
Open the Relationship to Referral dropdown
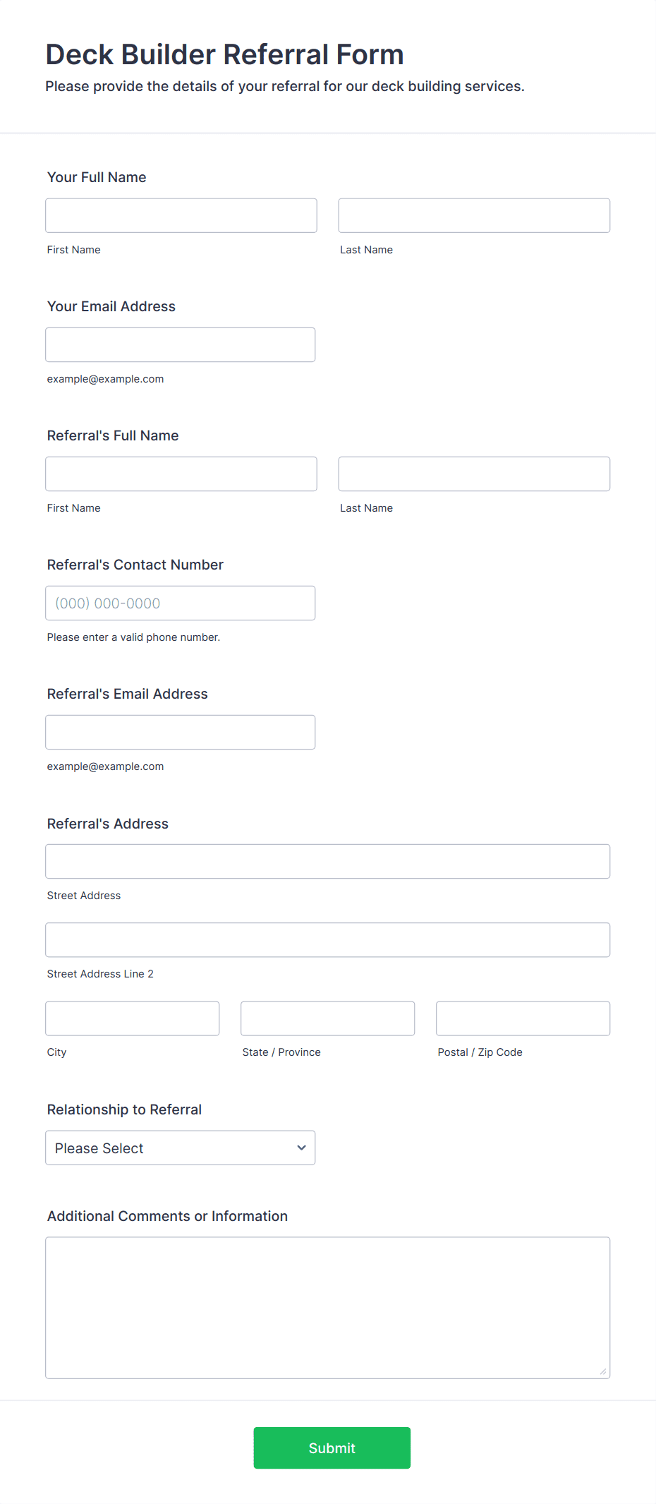pos(181,1148)
